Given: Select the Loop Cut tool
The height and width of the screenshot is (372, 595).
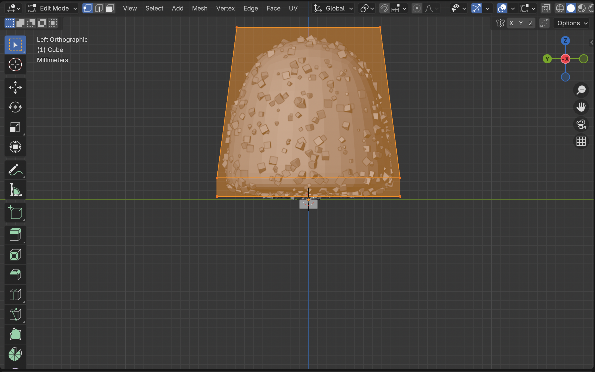Looking at the screenshot, I should click(x=15, y=295).
